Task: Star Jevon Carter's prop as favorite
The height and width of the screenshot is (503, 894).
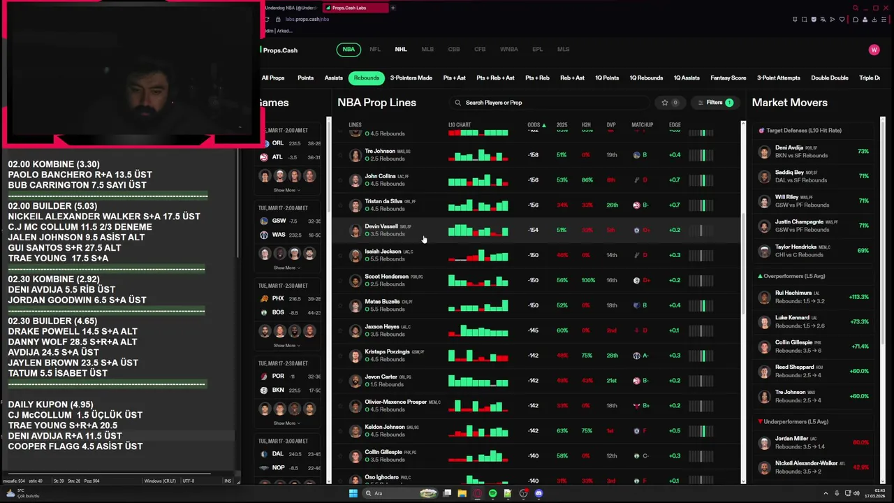Action: pos(341,381)
